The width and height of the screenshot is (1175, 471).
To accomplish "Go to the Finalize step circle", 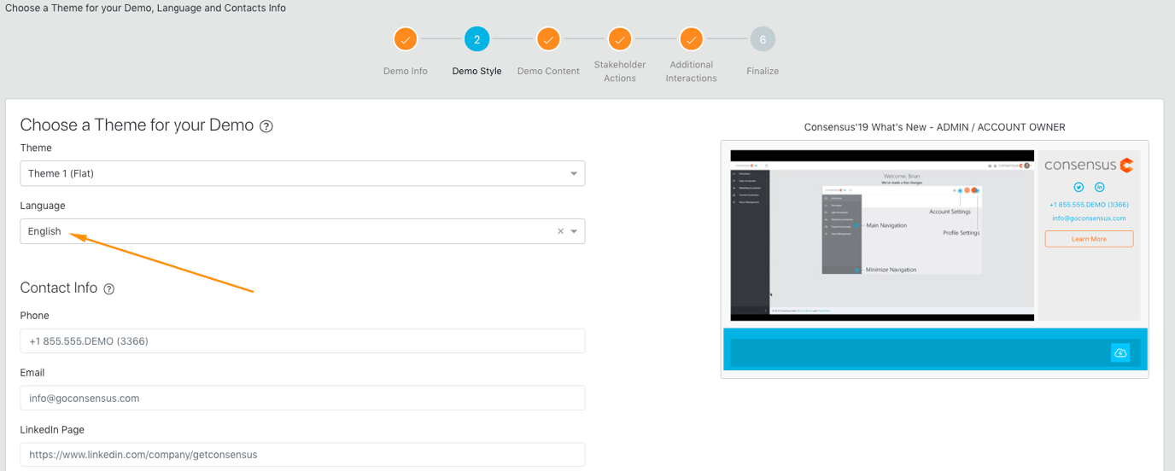I will pyautogui.click(x=763, y=39).
